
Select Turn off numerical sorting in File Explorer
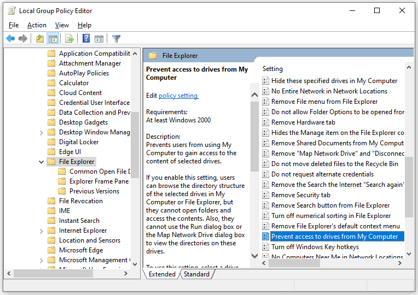point(331,216)
